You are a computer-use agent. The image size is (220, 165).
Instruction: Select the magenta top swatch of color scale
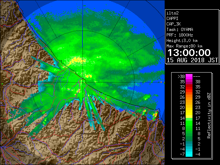click(189, 77)
